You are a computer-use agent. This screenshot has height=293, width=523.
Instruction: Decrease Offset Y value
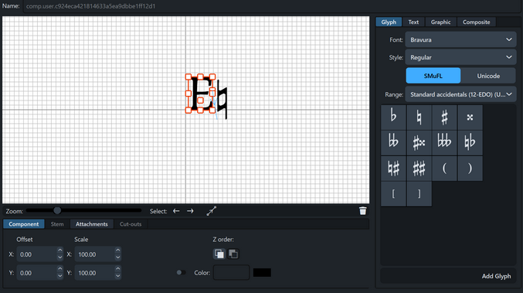coord(59,276)
